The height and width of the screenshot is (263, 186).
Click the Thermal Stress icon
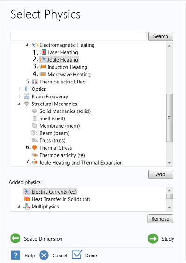(34, 148)
